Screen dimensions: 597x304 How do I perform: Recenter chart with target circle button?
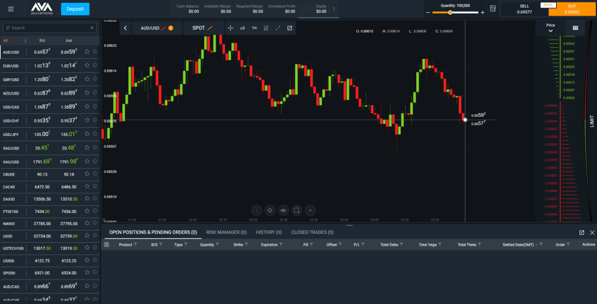pyautogui.click(x=270, y=210)
